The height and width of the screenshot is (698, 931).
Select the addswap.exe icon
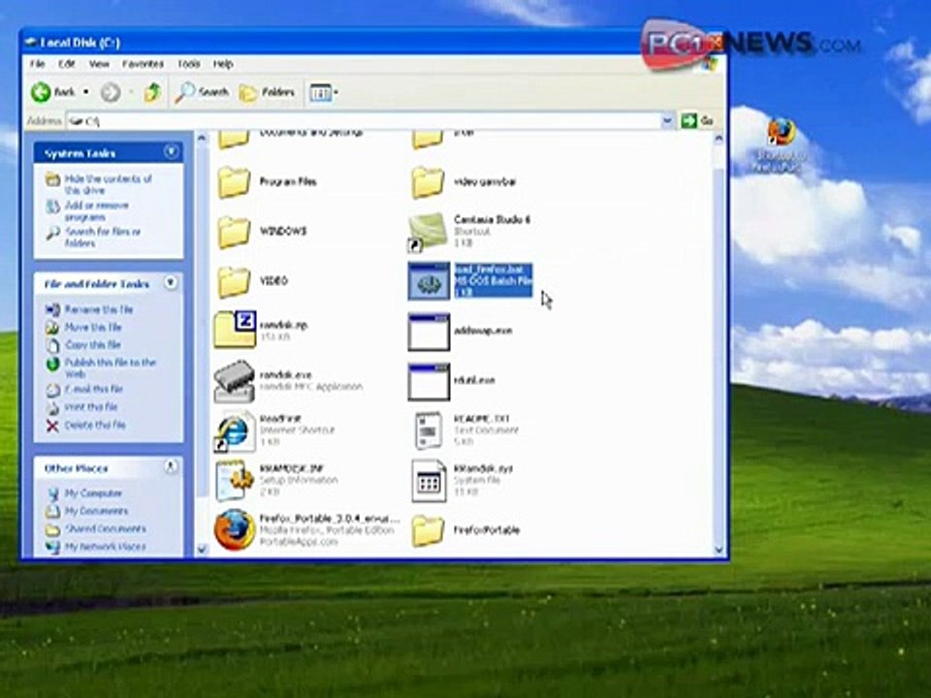pyautogui.click(x=429, y=332)
